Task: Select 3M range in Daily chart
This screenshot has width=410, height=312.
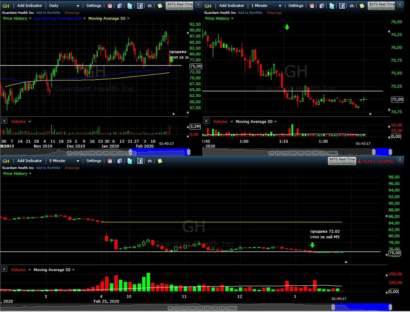Action: pyautogui.click(x=98, y=153)
